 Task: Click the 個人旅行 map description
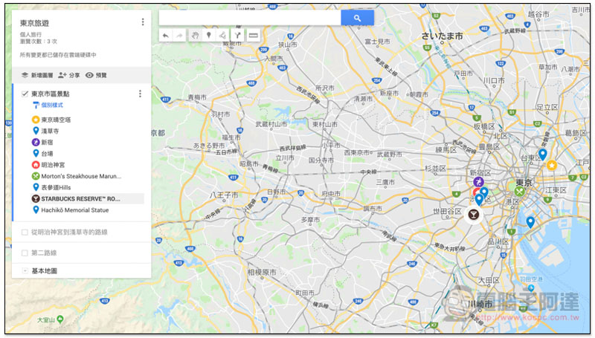tap(30, 34)
